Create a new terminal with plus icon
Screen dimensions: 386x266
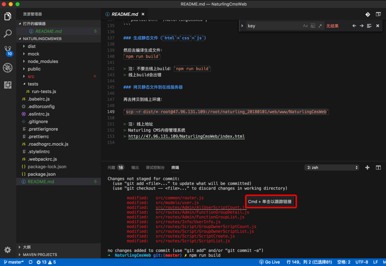click(367, 168)
